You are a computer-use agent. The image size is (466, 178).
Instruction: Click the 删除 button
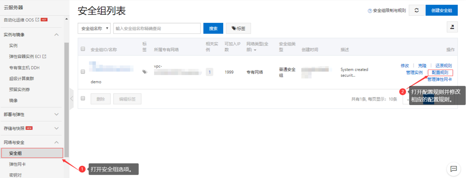click(100, 99)
